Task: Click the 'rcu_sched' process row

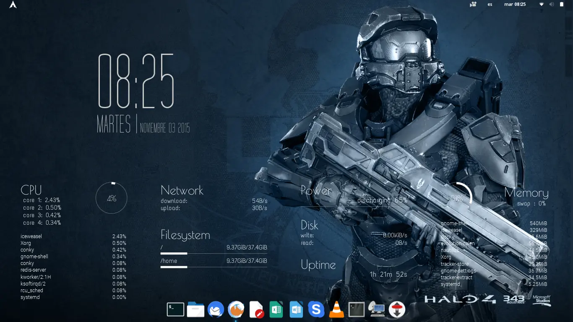Action: (x=73, y=291)
